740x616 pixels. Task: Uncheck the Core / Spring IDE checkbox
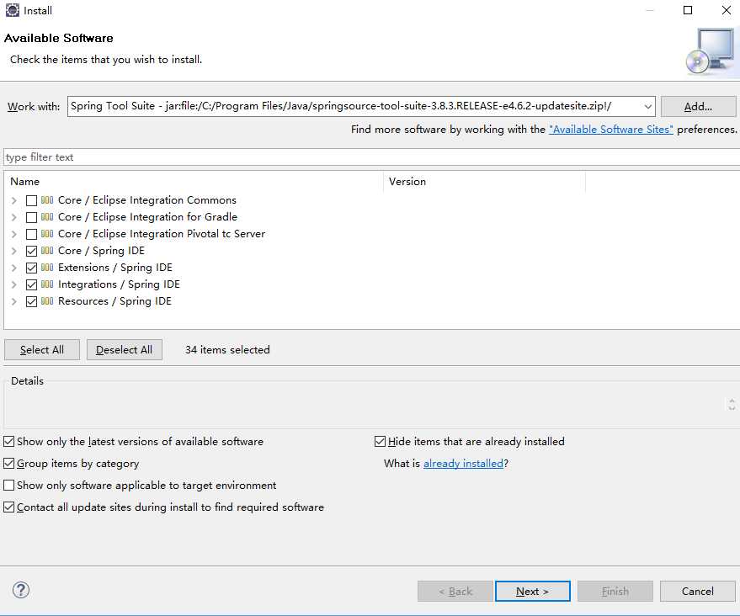click(x=31, y=251)
